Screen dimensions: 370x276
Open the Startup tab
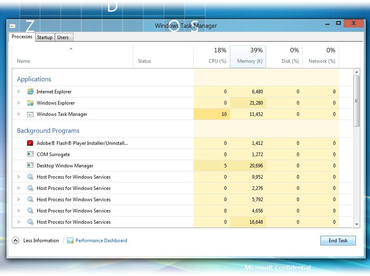(x=45, y=37)
